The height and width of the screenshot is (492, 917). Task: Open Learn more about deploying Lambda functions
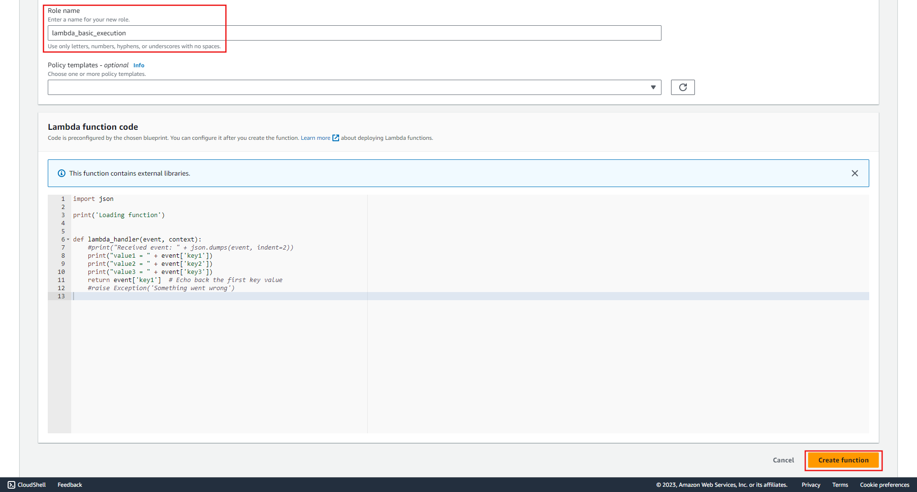click(x=315, y=137)
